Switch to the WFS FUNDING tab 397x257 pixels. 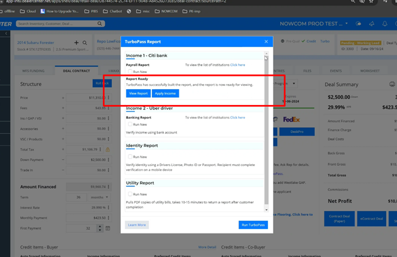click(x=33, y=71)
